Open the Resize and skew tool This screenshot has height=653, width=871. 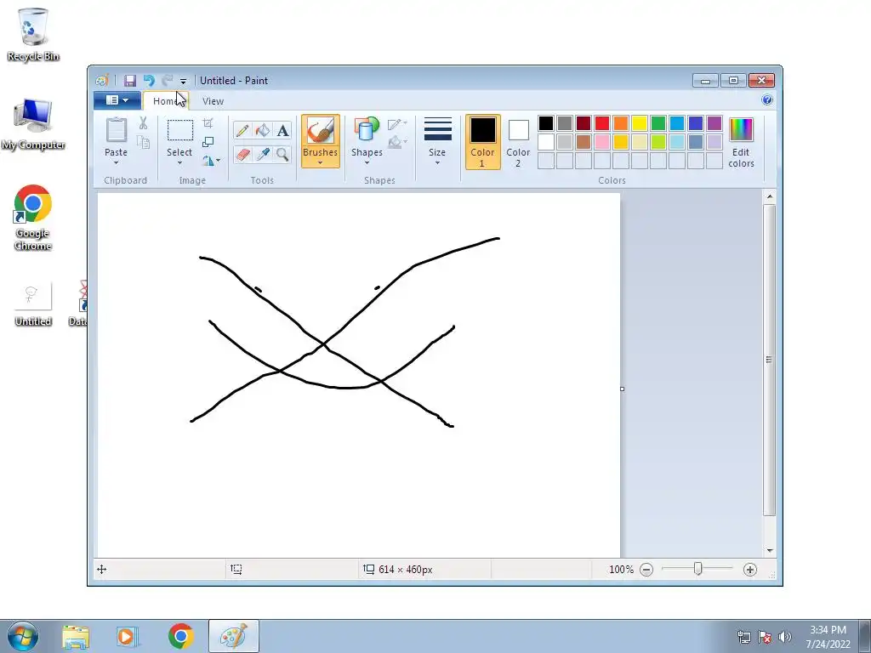[x=208, y=142]
